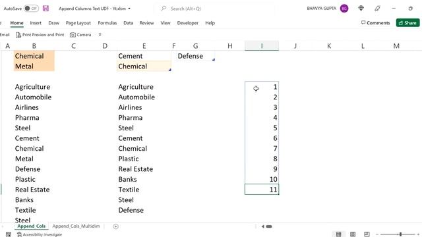Click the macro recording status icon
The image size is (422, 237).
tap(9, 234)
